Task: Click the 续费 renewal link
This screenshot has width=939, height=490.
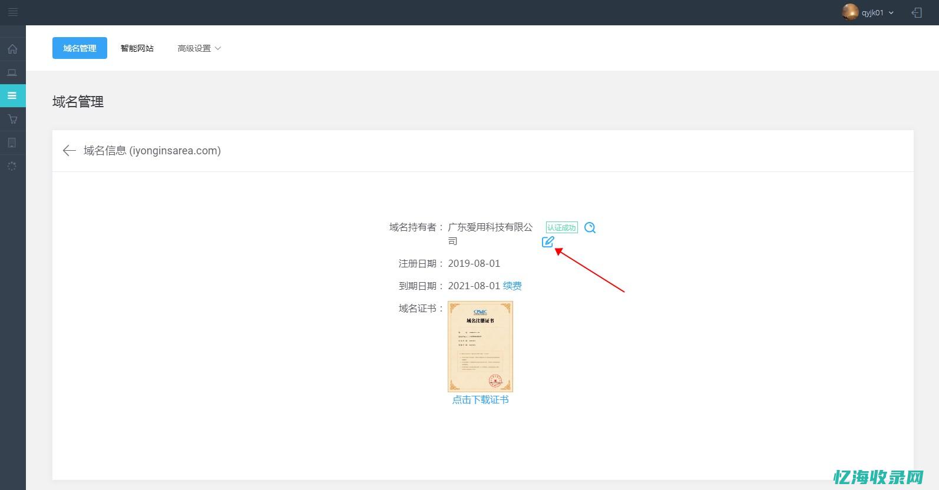Action: point(512,286)
